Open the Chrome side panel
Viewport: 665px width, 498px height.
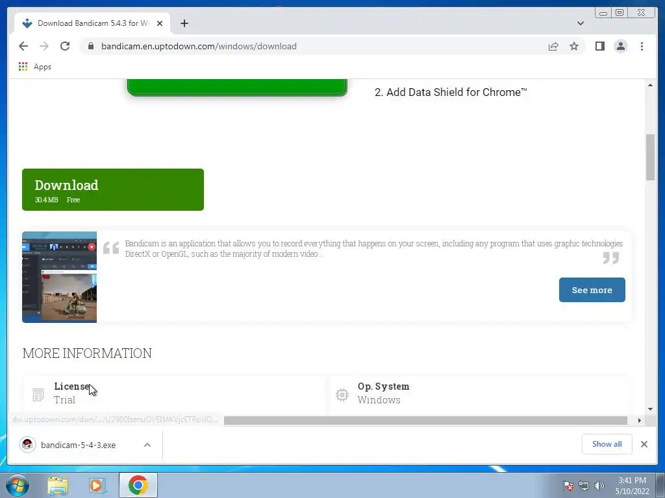[x=599, y=46]
